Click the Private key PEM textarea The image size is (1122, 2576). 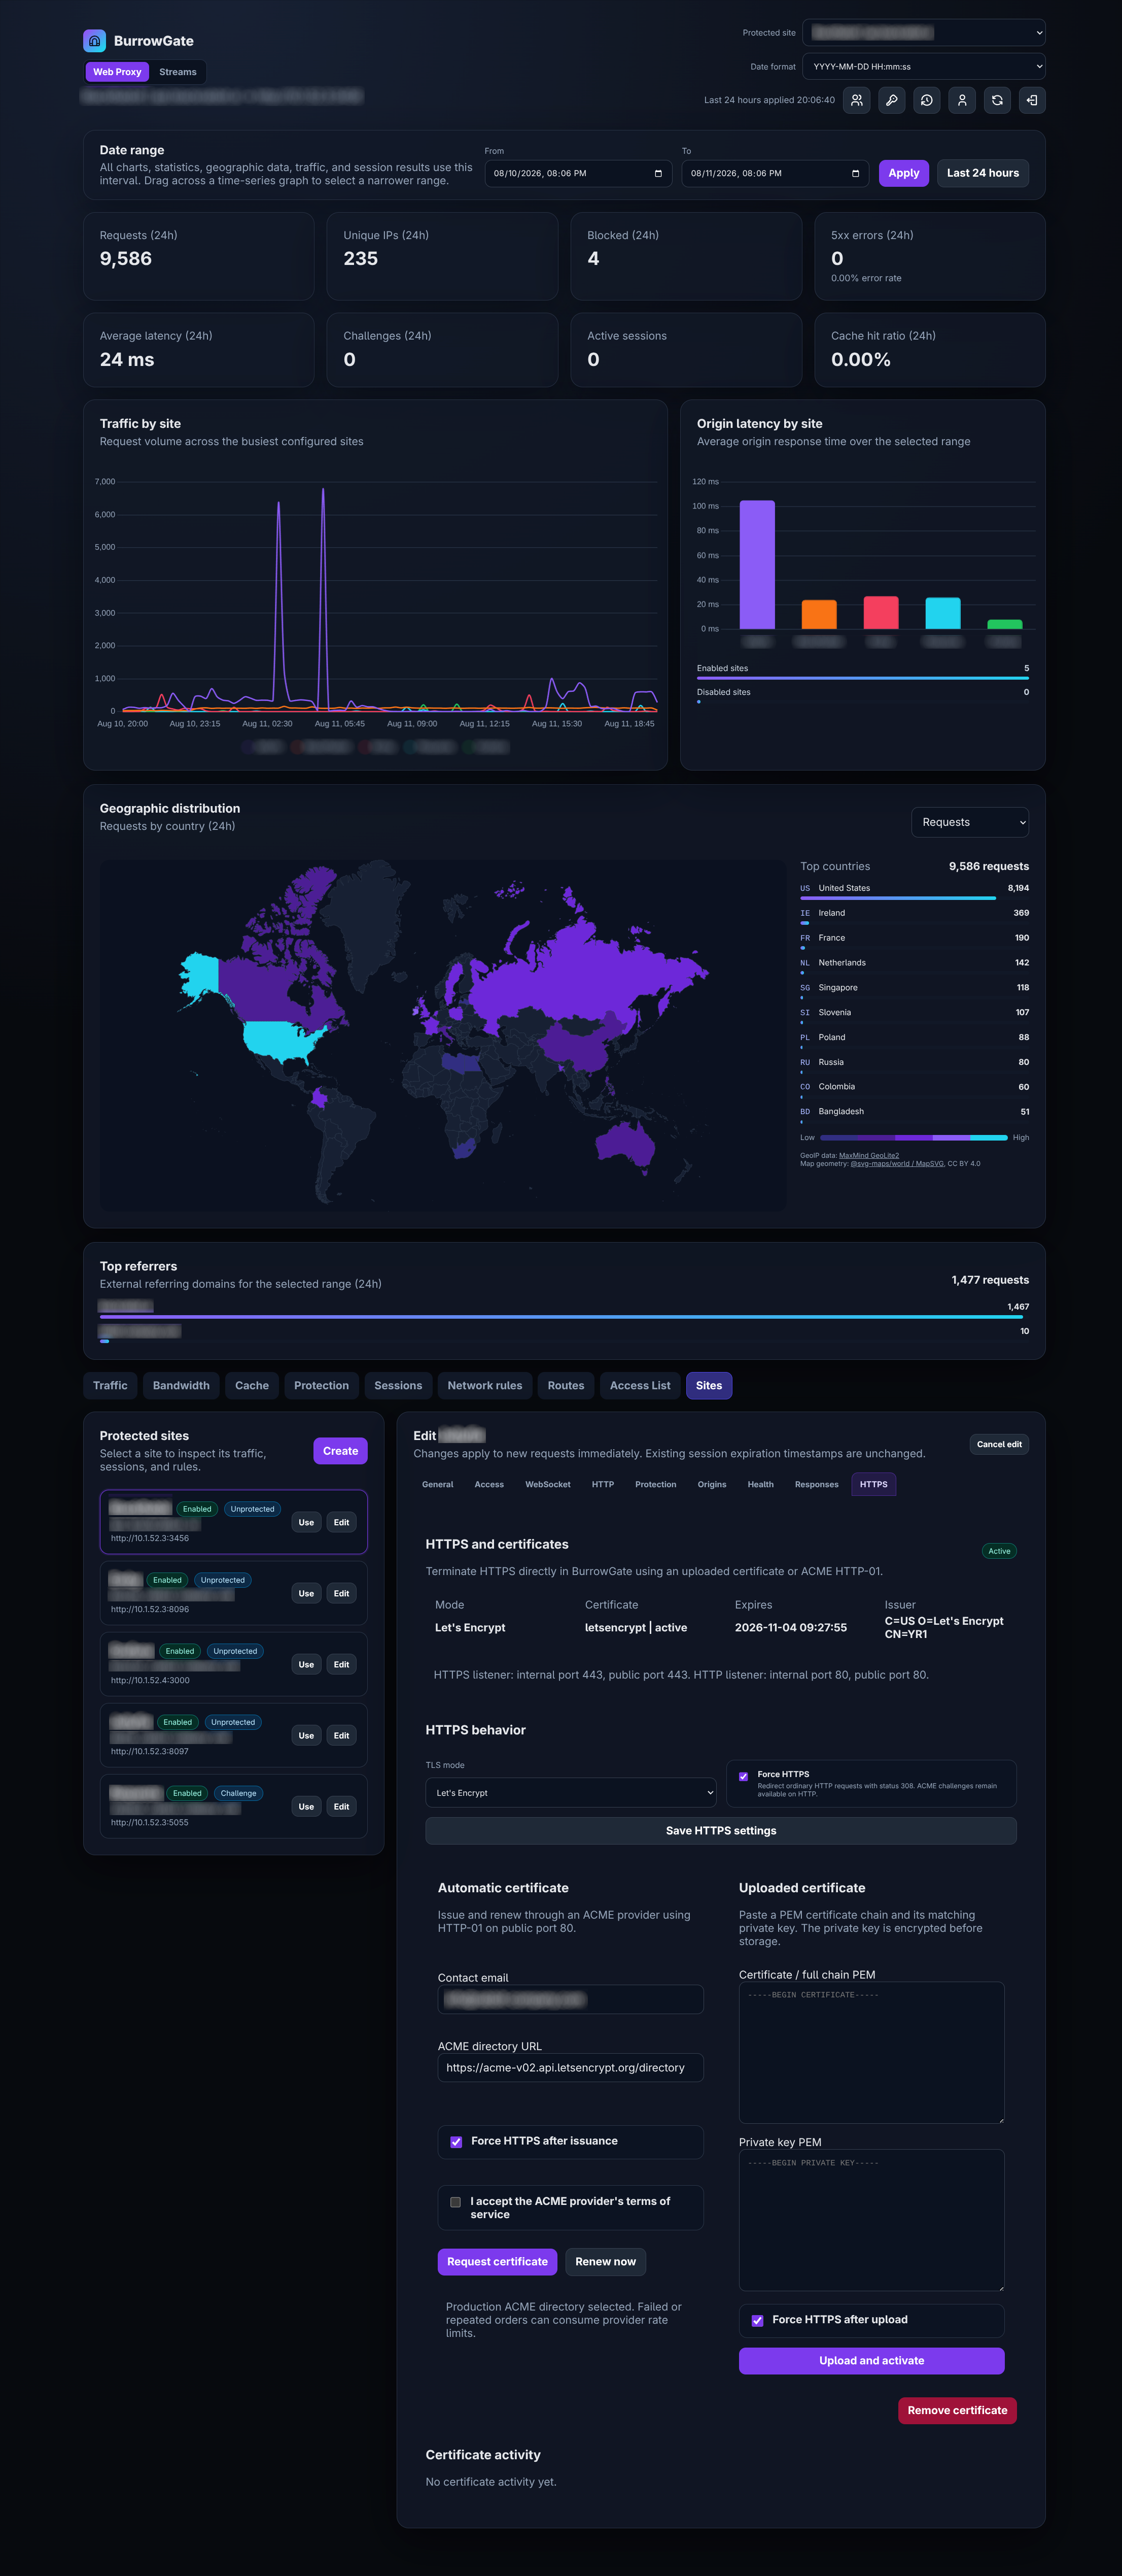point(871,2220)
